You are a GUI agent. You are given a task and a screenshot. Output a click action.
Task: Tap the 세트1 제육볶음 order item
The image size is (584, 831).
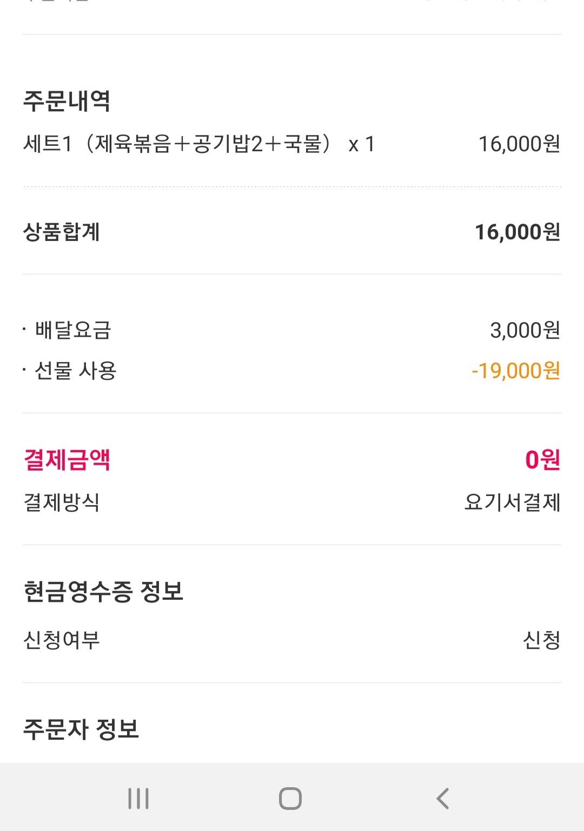coord(198,144)
